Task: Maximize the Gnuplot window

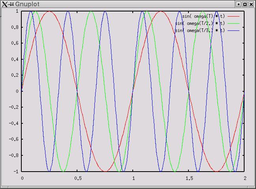Action: [245, 4]
